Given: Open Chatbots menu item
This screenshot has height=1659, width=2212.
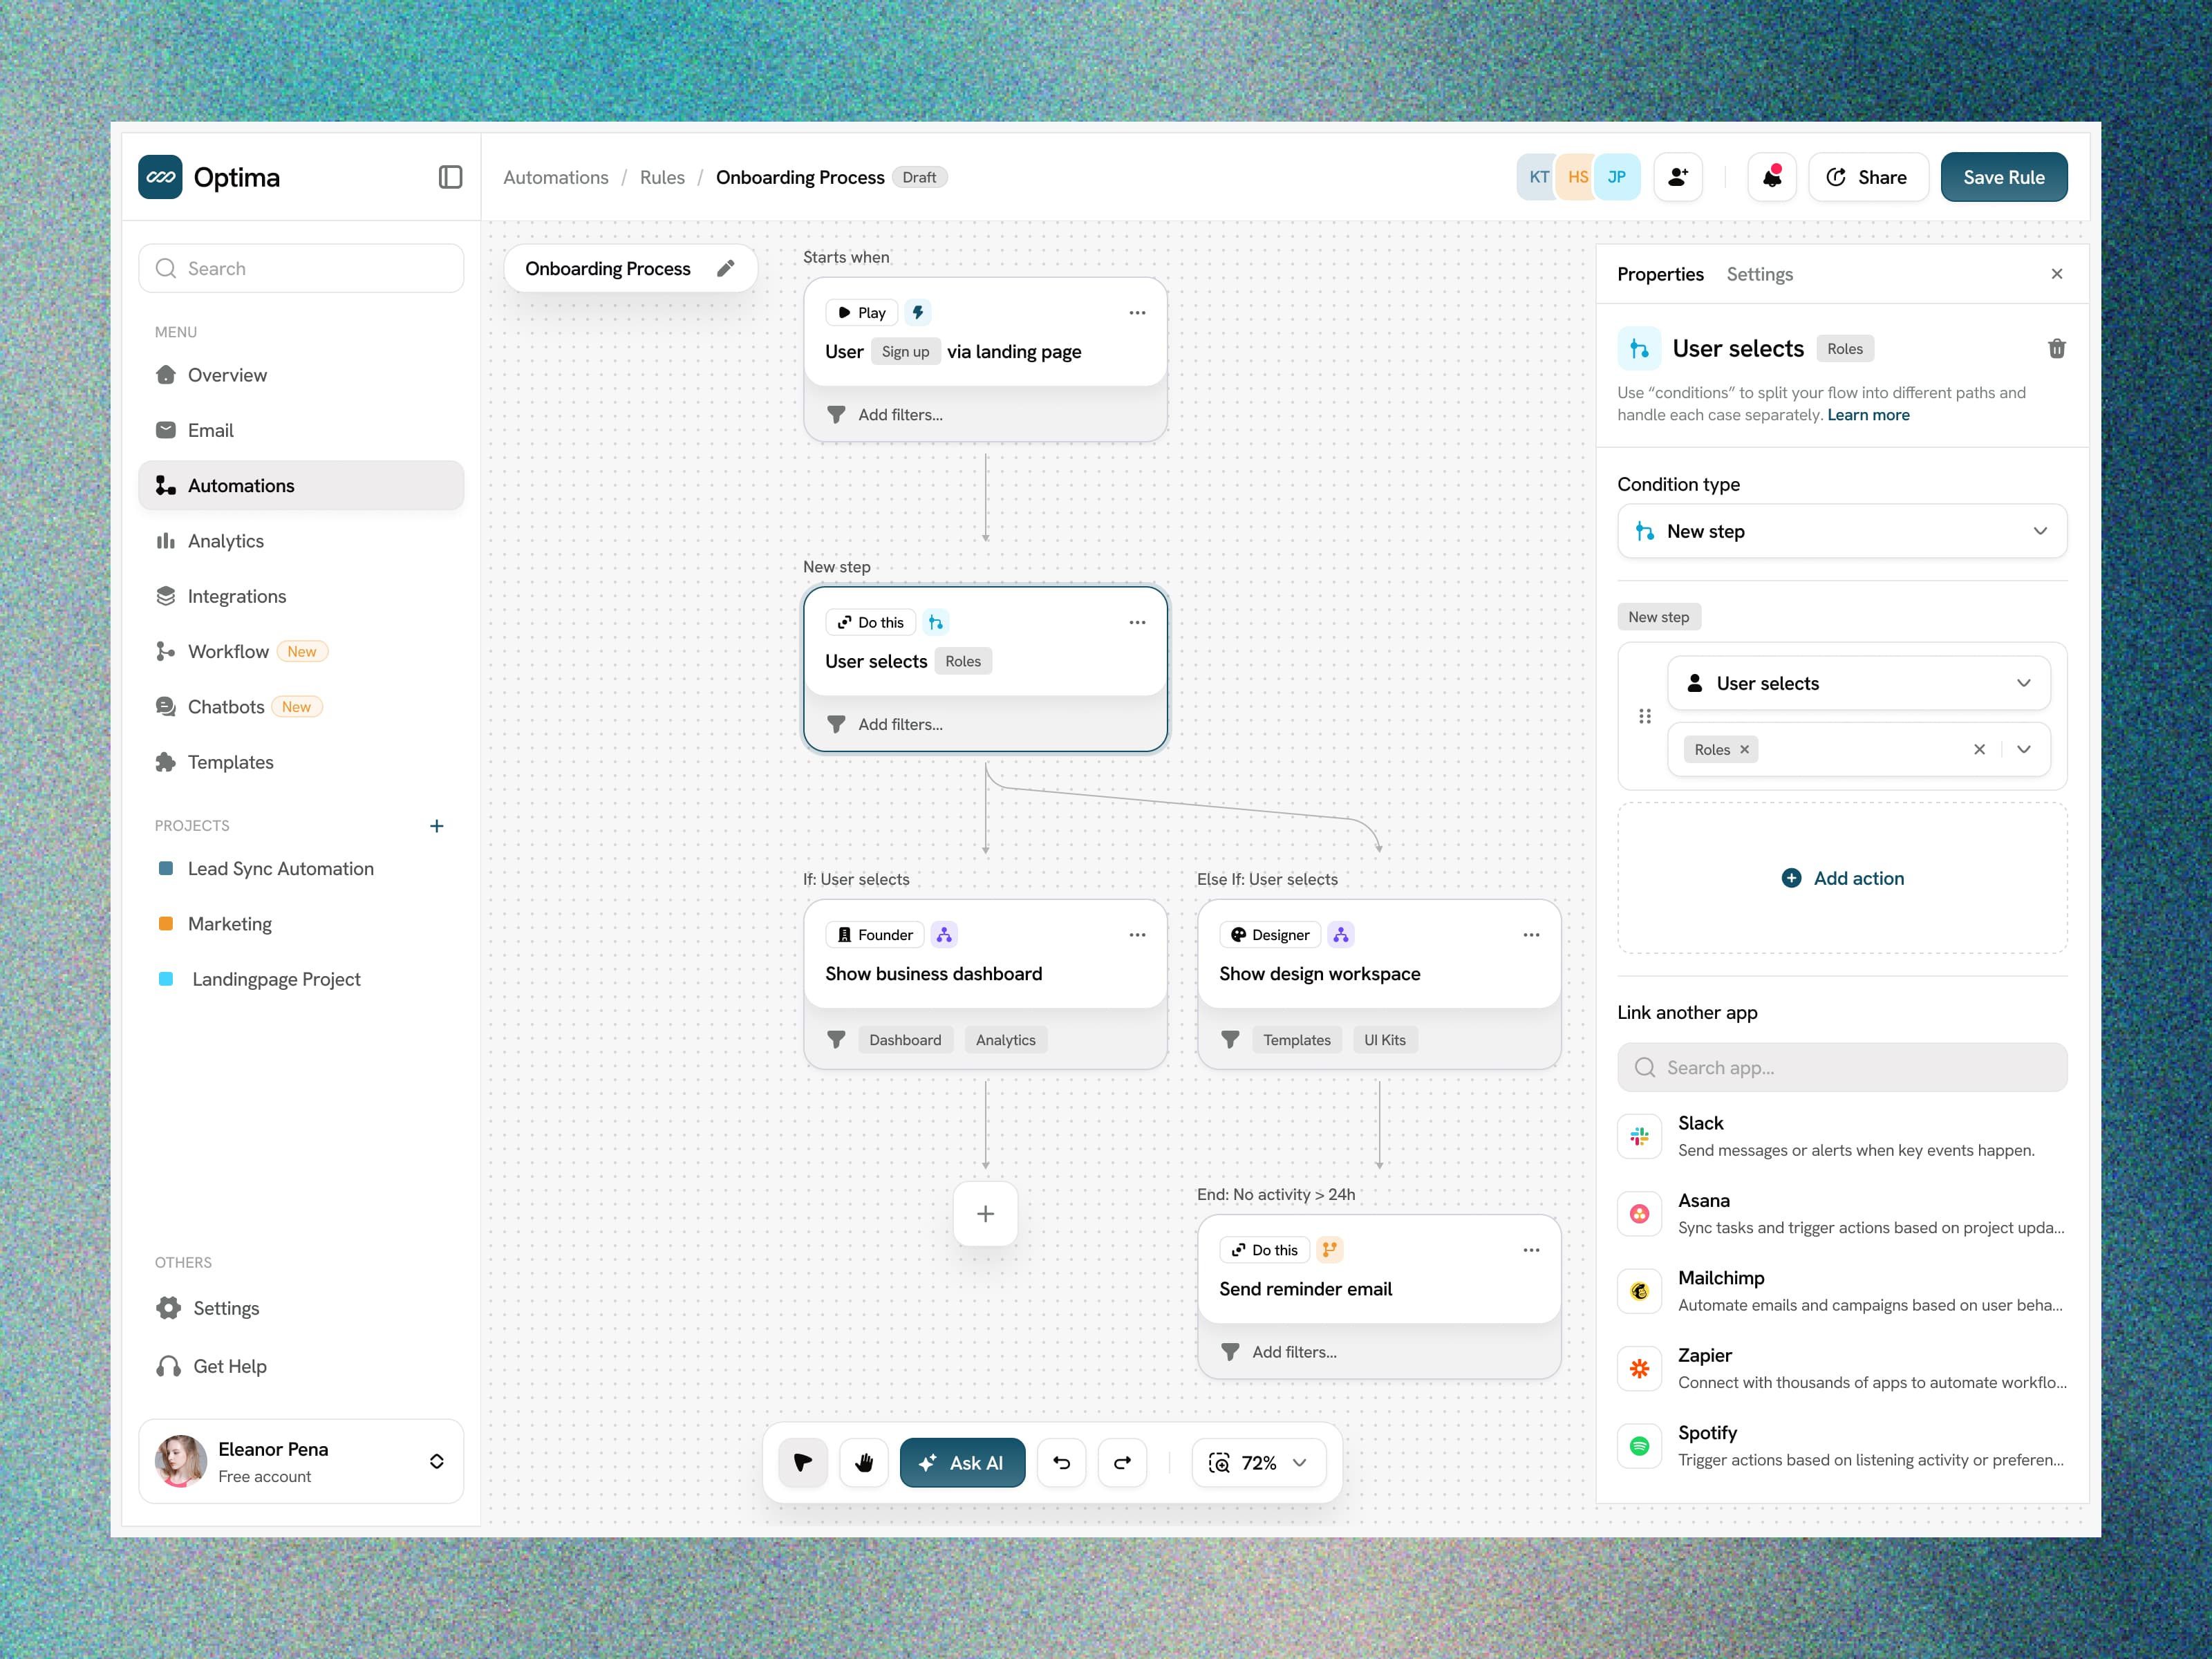Looking at the screenshot, I should click(301, 707).
